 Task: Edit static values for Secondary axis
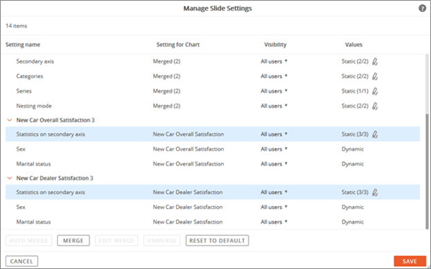click(375, 62)
